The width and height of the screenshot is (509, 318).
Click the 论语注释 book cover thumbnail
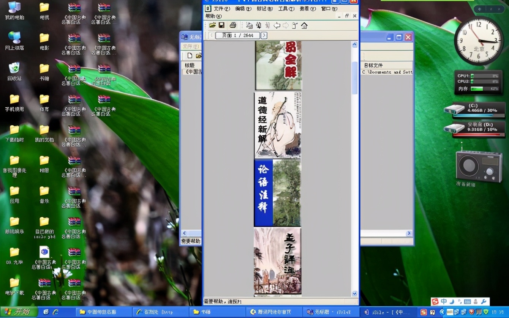tap(278, 193)
